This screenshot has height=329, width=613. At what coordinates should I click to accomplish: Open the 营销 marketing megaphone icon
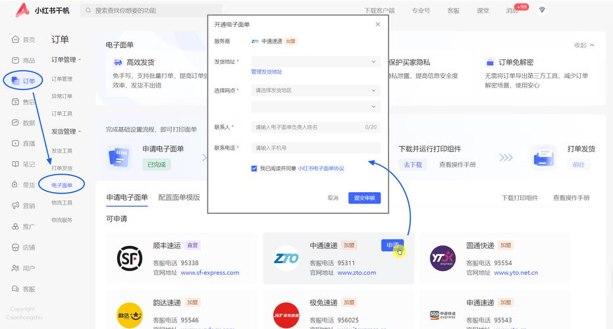15,205
